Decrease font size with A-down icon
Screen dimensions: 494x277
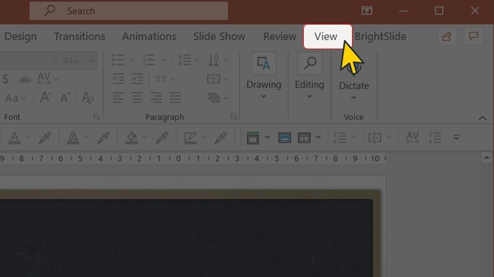point(65,97)
